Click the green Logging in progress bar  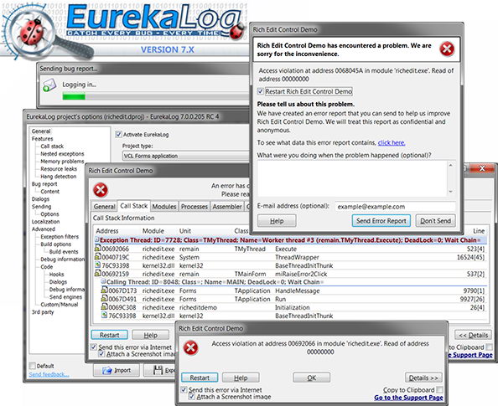pos(74,96)
